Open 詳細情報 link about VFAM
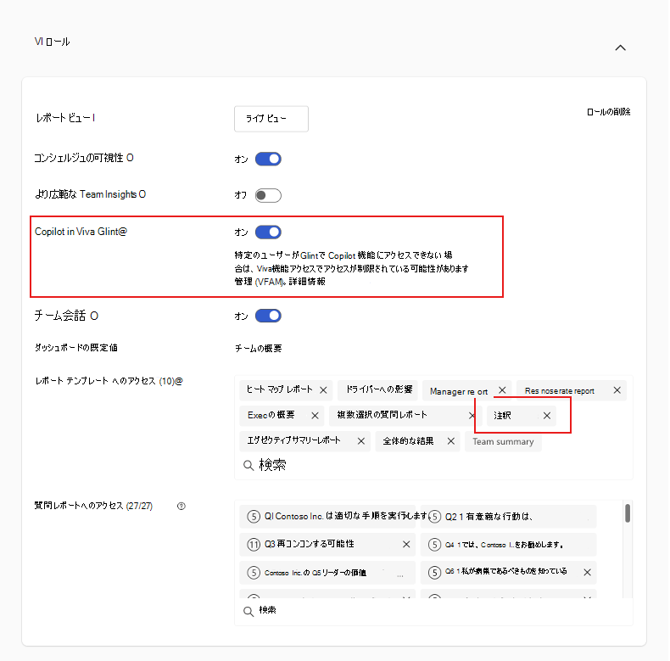670x661 pixels. point(307,282)
